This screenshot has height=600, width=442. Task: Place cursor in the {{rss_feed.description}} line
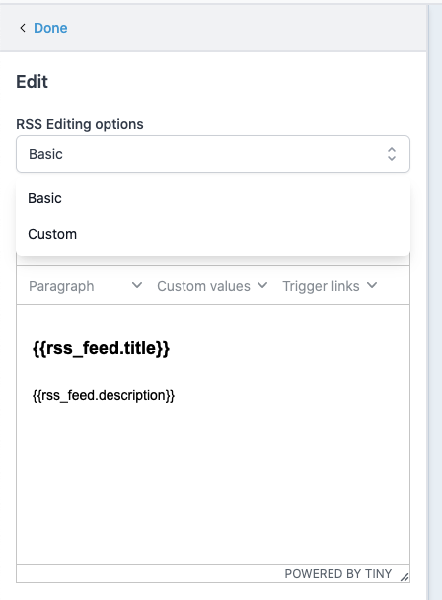coord(104,395)
